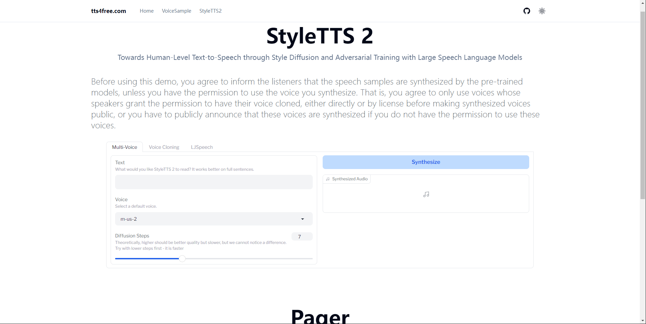Image resolution: width=646 pixels, height=324 pixels.
Task: Click the tts4free.com site logo
Action: (x=109, y=11)
